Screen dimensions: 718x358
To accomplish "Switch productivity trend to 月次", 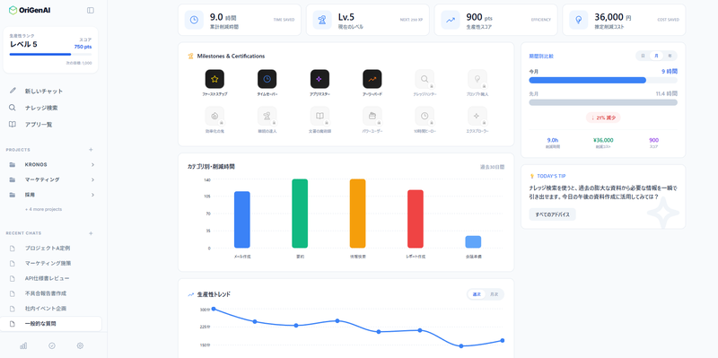I will [x=494, y=294].
